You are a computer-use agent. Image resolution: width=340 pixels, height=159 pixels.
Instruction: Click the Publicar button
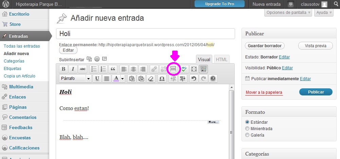(x=316, y=92)
